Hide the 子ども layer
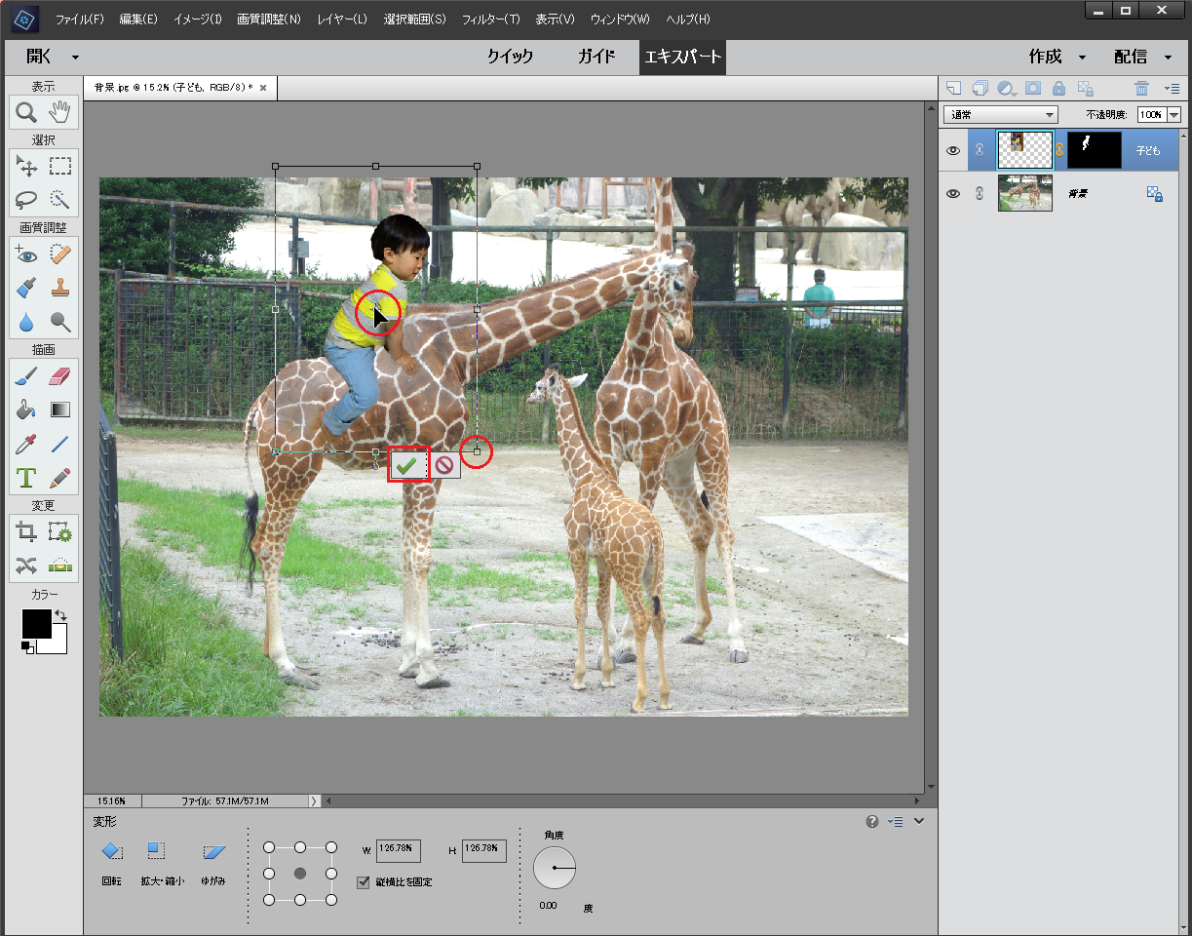Screen dimensions: 1192x936 coord(953,151)
